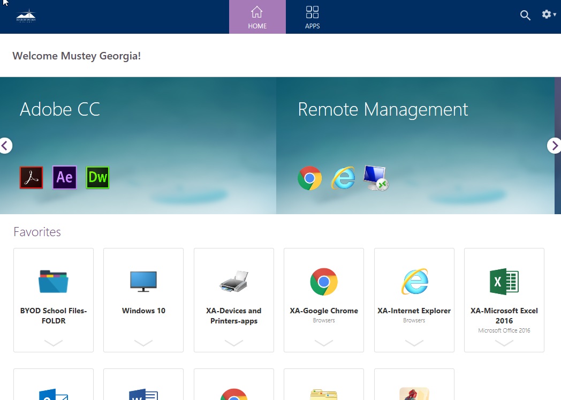The width and height of the screenshot is (561, 400).
Task: Open Remote Desktop icon in Remote Management
Action: [376, 178]
